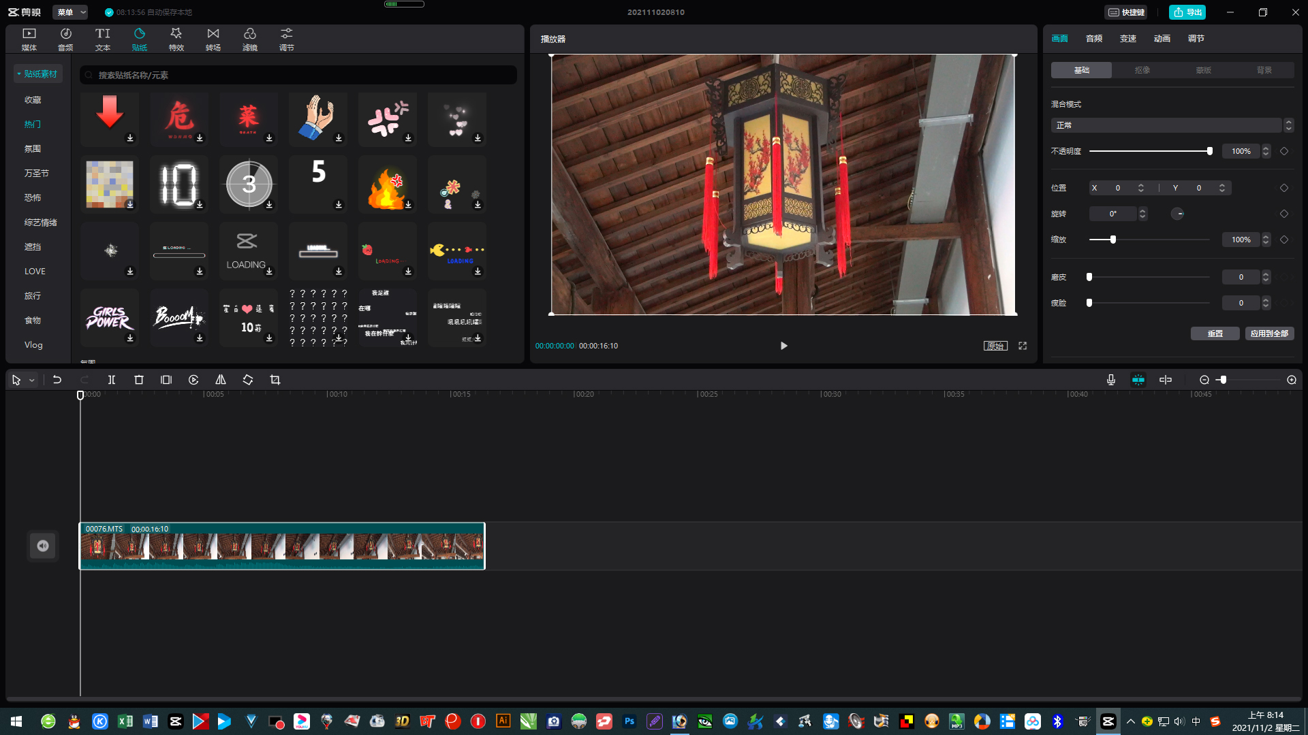Switch to the 蒙版 mask sub-tab

[x=1204, y=70]
